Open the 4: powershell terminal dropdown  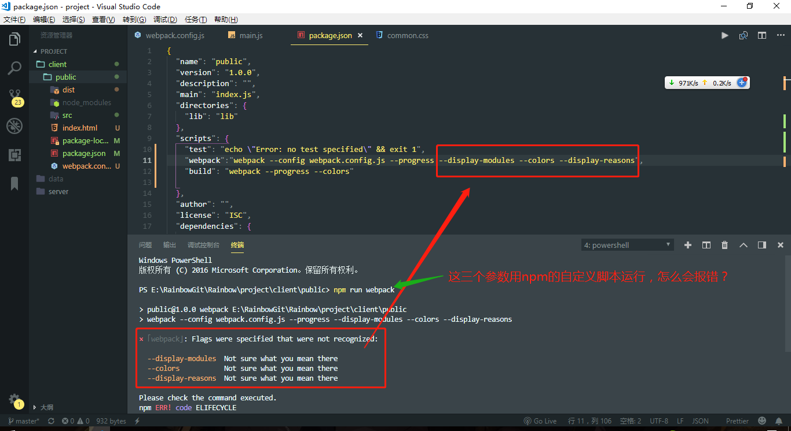(627, 245)
